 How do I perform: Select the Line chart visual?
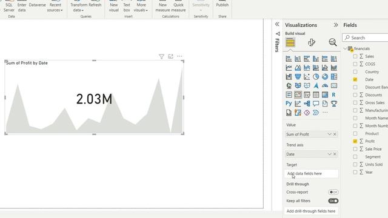pos(289,68)
